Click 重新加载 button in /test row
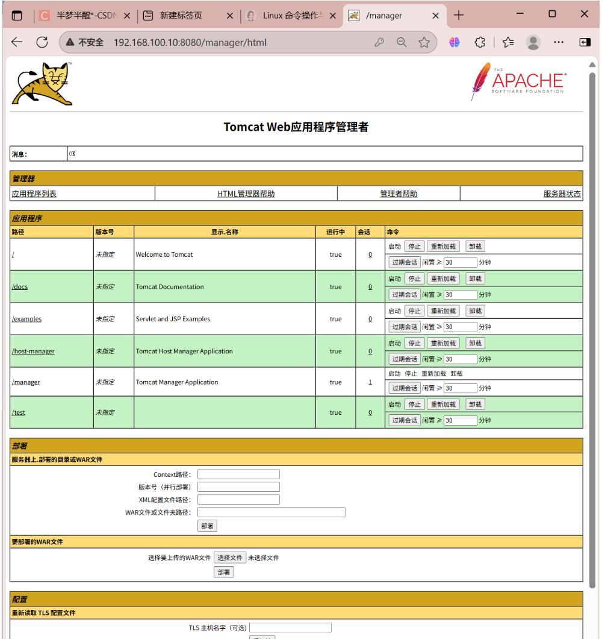This screenshot has height=639, width=602. tap(443, 404)
